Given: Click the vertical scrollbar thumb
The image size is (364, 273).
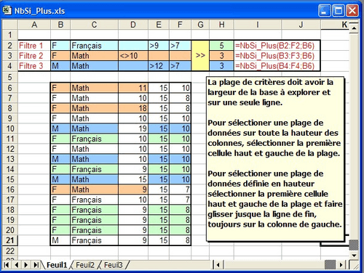Looking at the screenshot, I should [354, 245].
